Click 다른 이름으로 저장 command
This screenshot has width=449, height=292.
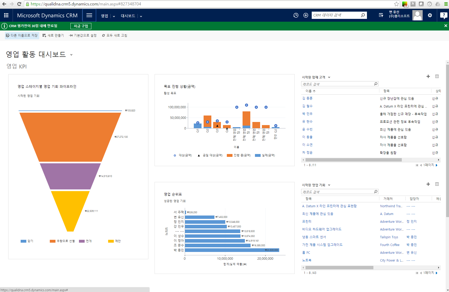(22, 35)
